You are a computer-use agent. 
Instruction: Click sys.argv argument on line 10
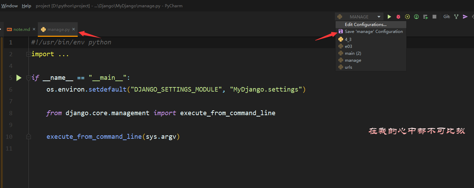(161, 137)
